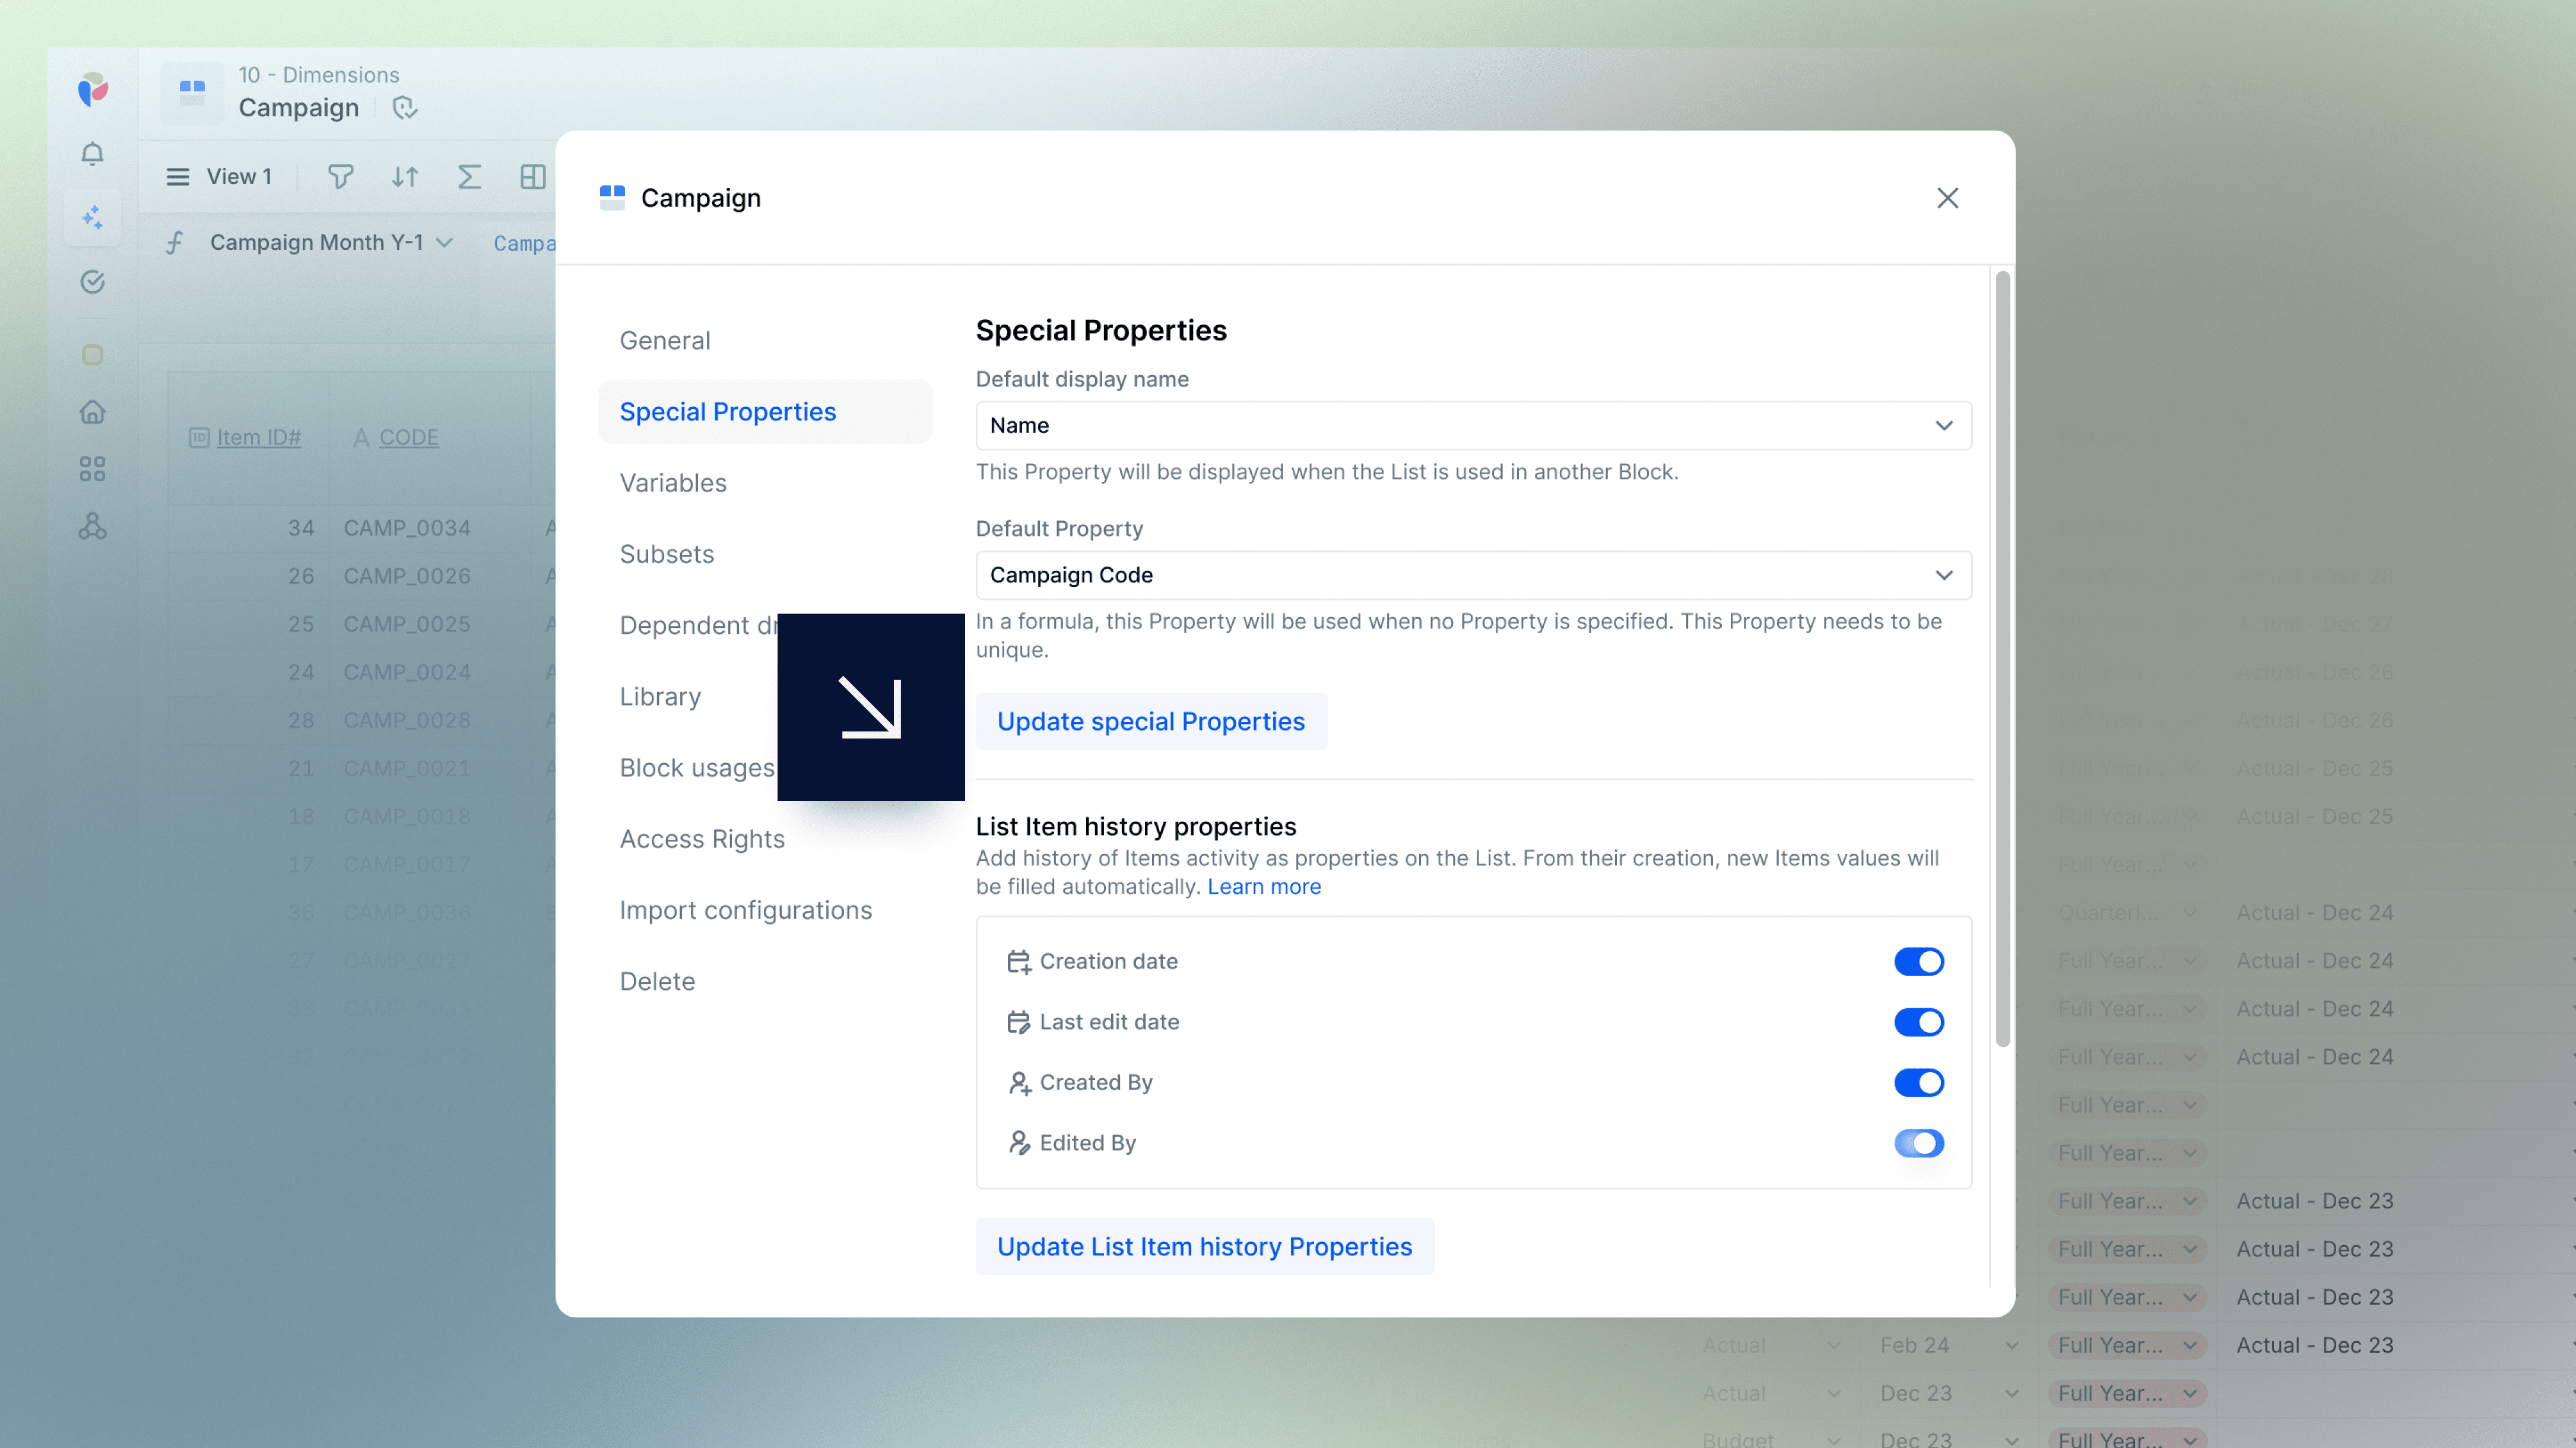Screen dimensions: 2576x1448
Task: Click Update special Properties button
Action: coord(1151,721)
